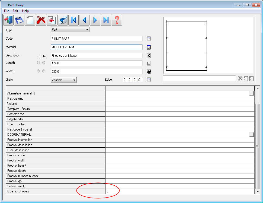Open the Alternative material(s) row selector button
The height and width of the screenshot is (203, 263).
click(251, 93)
